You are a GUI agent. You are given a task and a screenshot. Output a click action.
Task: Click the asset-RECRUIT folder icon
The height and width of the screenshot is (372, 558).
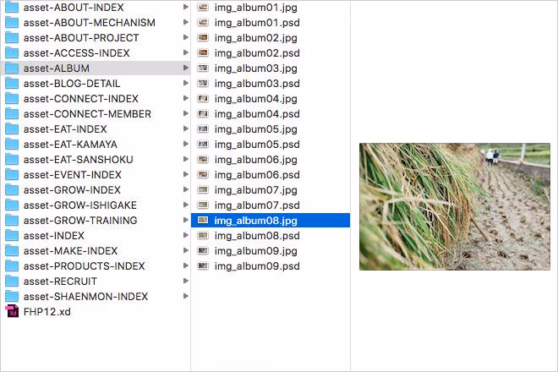point(12,281)
